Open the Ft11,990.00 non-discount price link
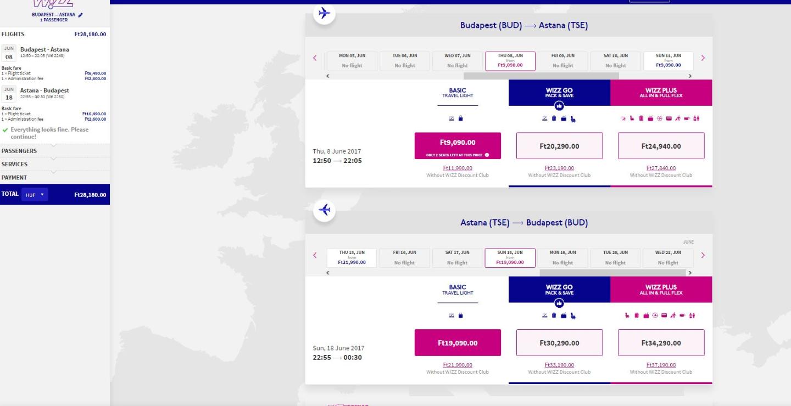The height and width of the screenshot is (406, 791). (x=458, y=168)
